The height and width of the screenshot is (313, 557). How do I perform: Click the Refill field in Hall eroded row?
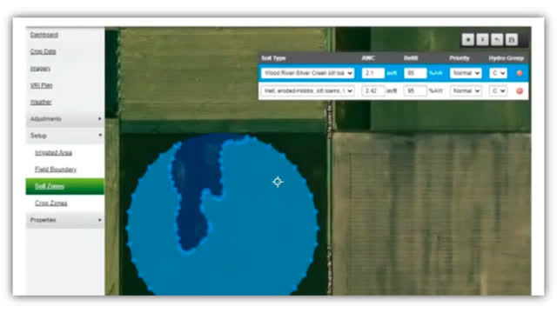click(x=415, y=90)
